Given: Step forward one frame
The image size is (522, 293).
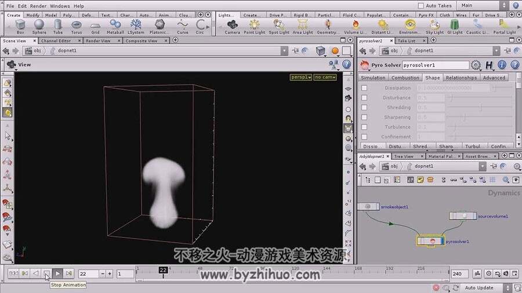Looking at the screenshot, I should coord(68,273).
